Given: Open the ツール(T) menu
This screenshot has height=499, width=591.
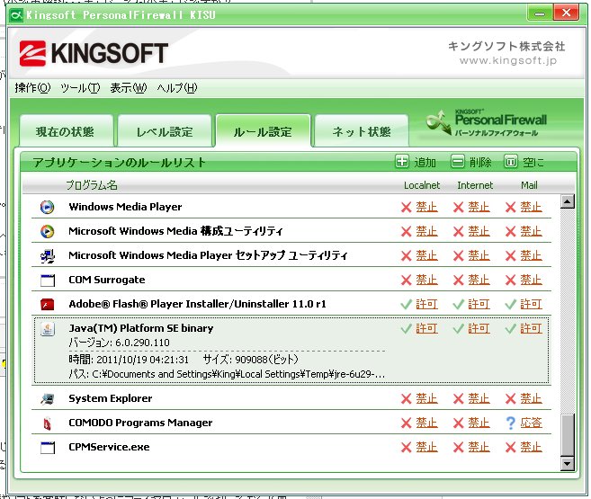Looking at the screenshot, I should 80,88.
